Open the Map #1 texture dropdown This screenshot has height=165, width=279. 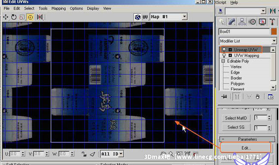click(x=185, y=16)
